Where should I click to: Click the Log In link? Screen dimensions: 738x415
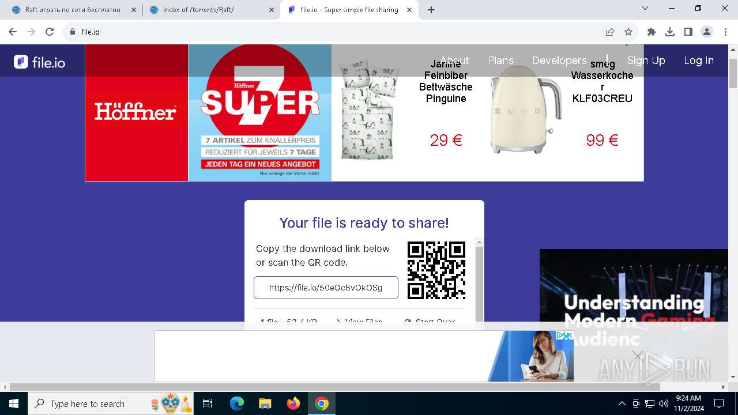coord(699,61)
